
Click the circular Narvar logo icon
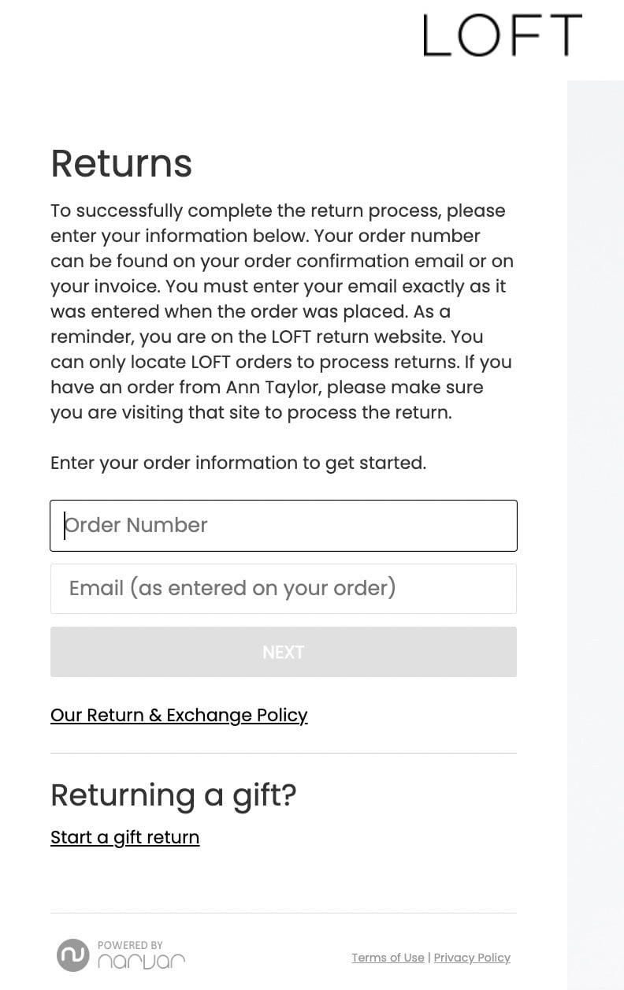[x=72, y=955]
